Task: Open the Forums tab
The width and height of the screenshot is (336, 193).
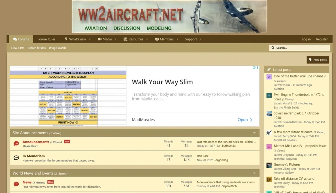Action: click(x=21, y=39)
